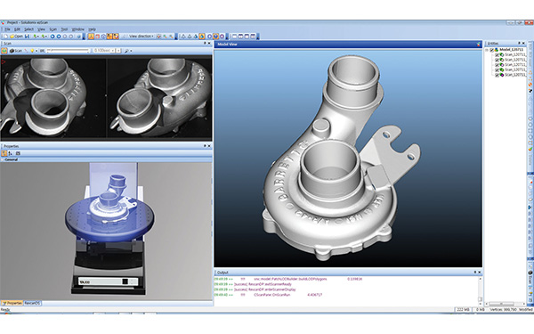534x334 pixels.
Task: Click the orange grid icon in toolbar
Action: click(109, 37)
